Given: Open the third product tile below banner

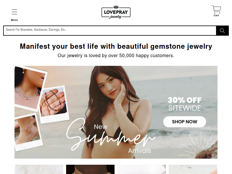Looking at the screenshot, I should click(x=142, y=169).
